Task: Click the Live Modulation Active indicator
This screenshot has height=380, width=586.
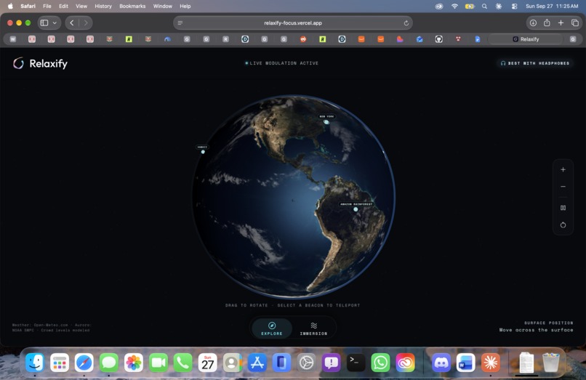Action: point(281,63)
